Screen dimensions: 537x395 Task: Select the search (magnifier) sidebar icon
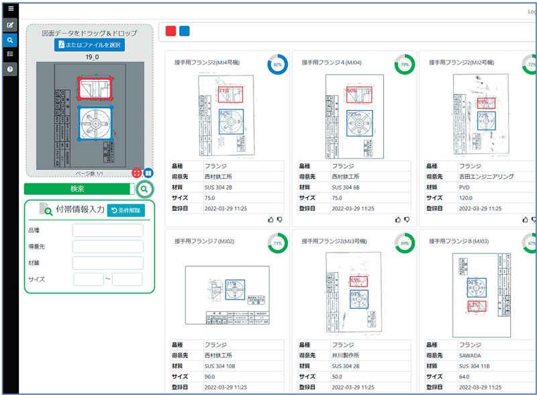pos(10,40)
